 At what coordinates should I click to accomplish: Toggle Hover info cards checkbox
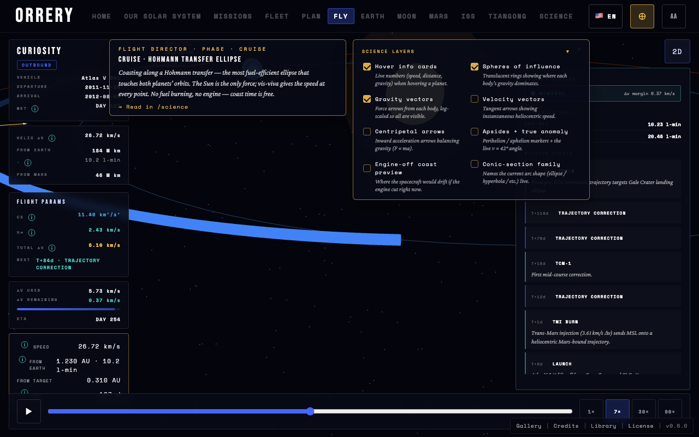point(367,67)
